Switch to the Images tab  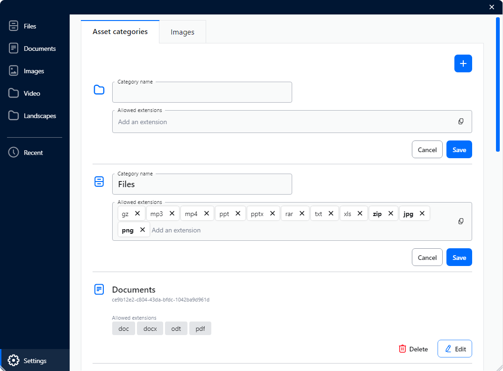point(182,32)
